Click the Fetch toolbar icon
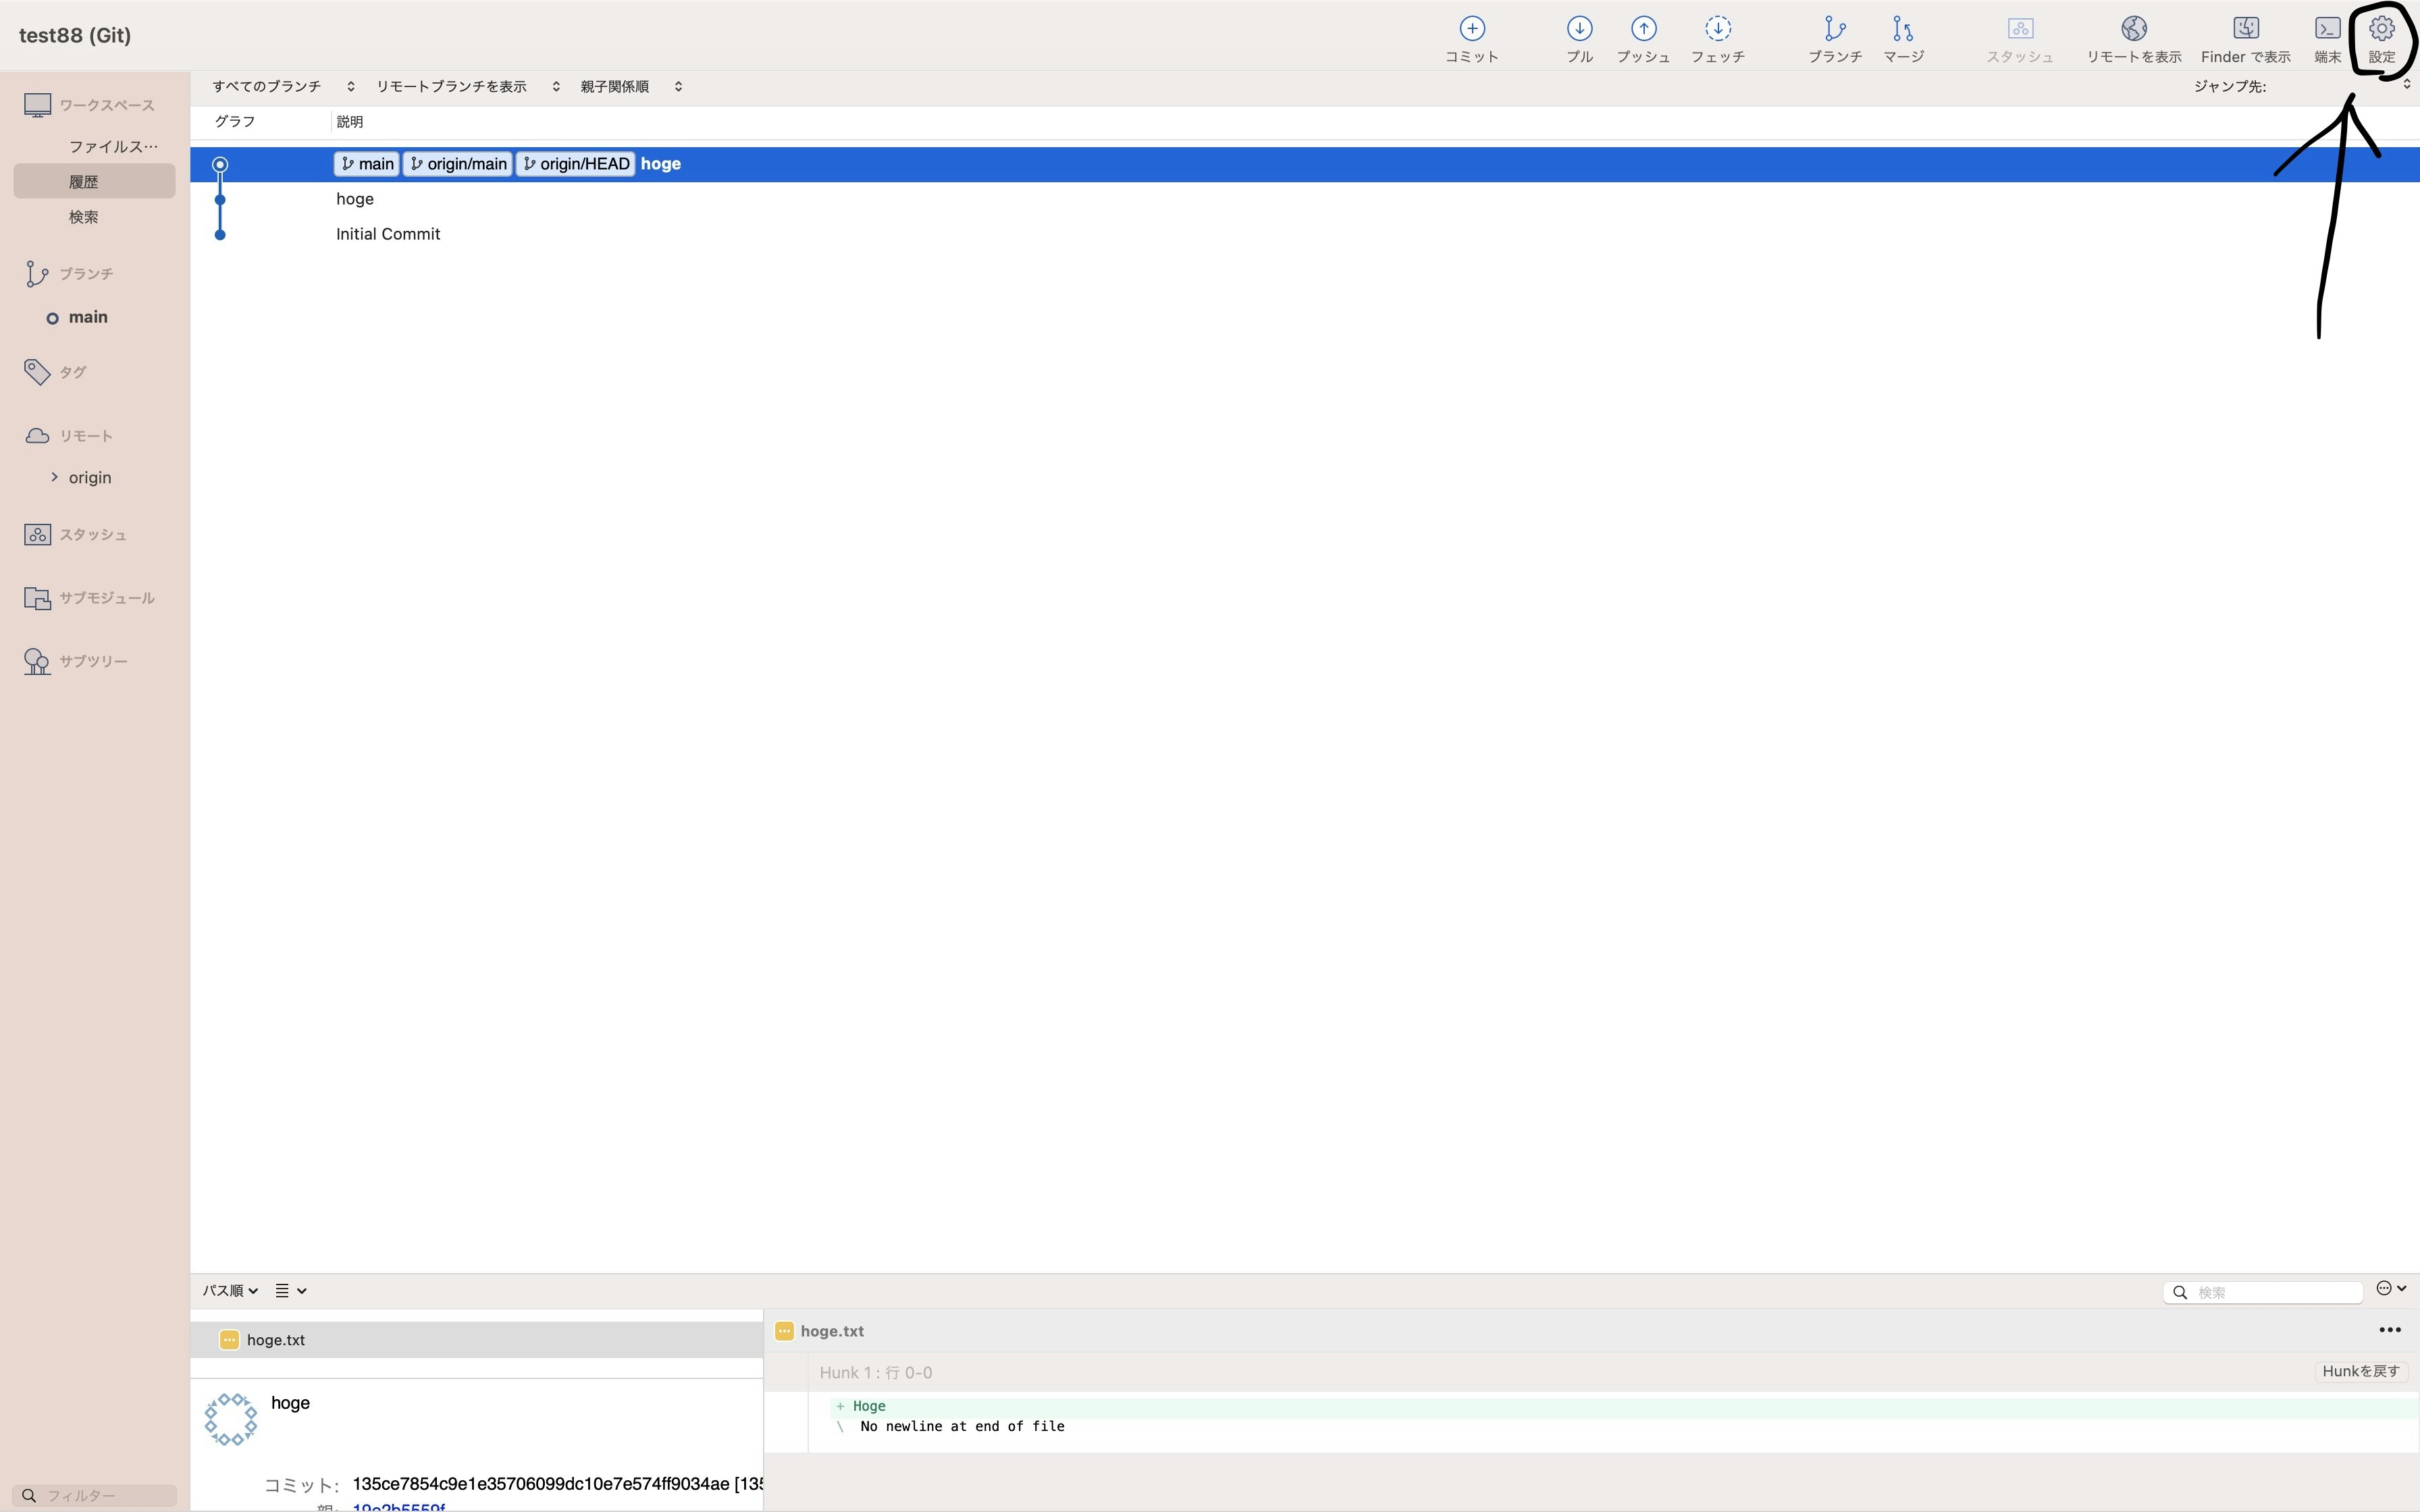Image resolution: width=2420 pixels, height=1512 pixels. point(1717,30)
